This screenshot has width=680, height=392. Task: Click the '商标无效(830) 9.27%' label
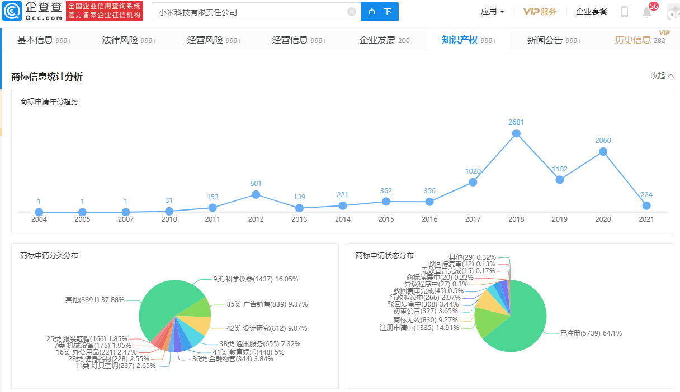click(426, 320)
